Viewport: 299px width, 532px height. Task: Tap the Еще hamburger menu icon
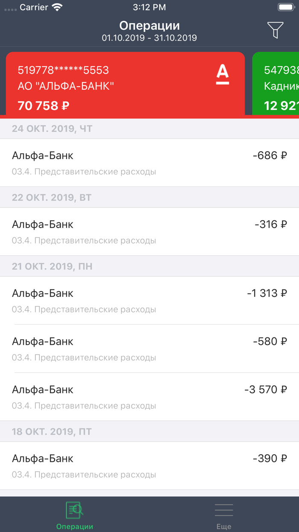click(224, 510)
